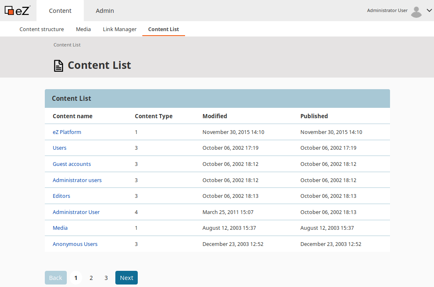Open the Media content item
Image resolution: width=434 pixels, height=287 pixels.
pos(60,228)
